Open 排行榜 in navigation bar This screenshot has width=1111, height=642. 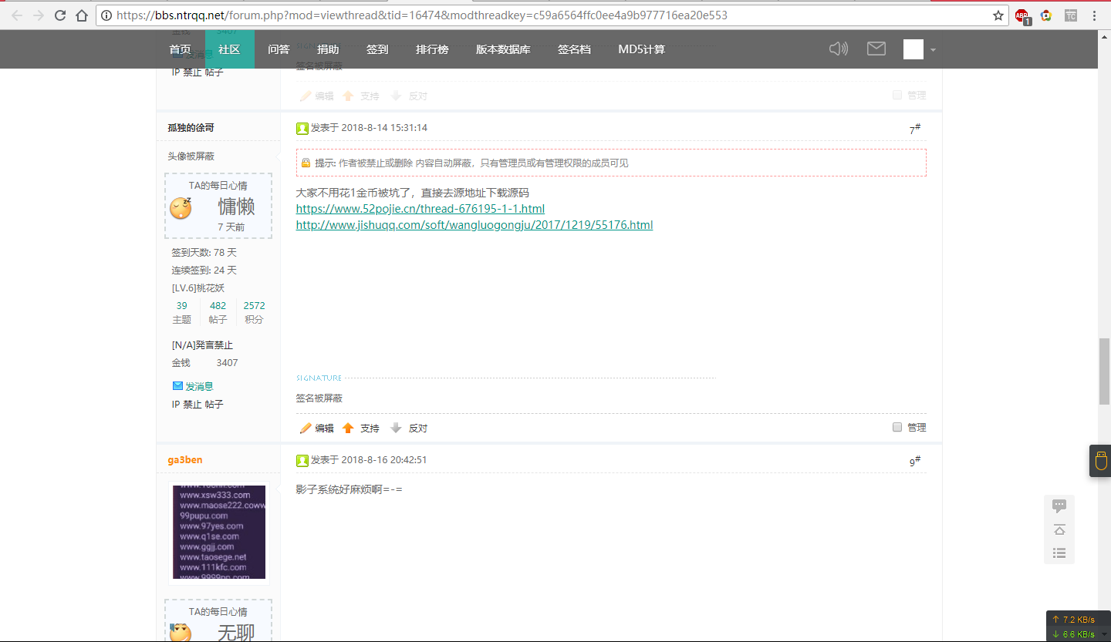coord(432,49)
